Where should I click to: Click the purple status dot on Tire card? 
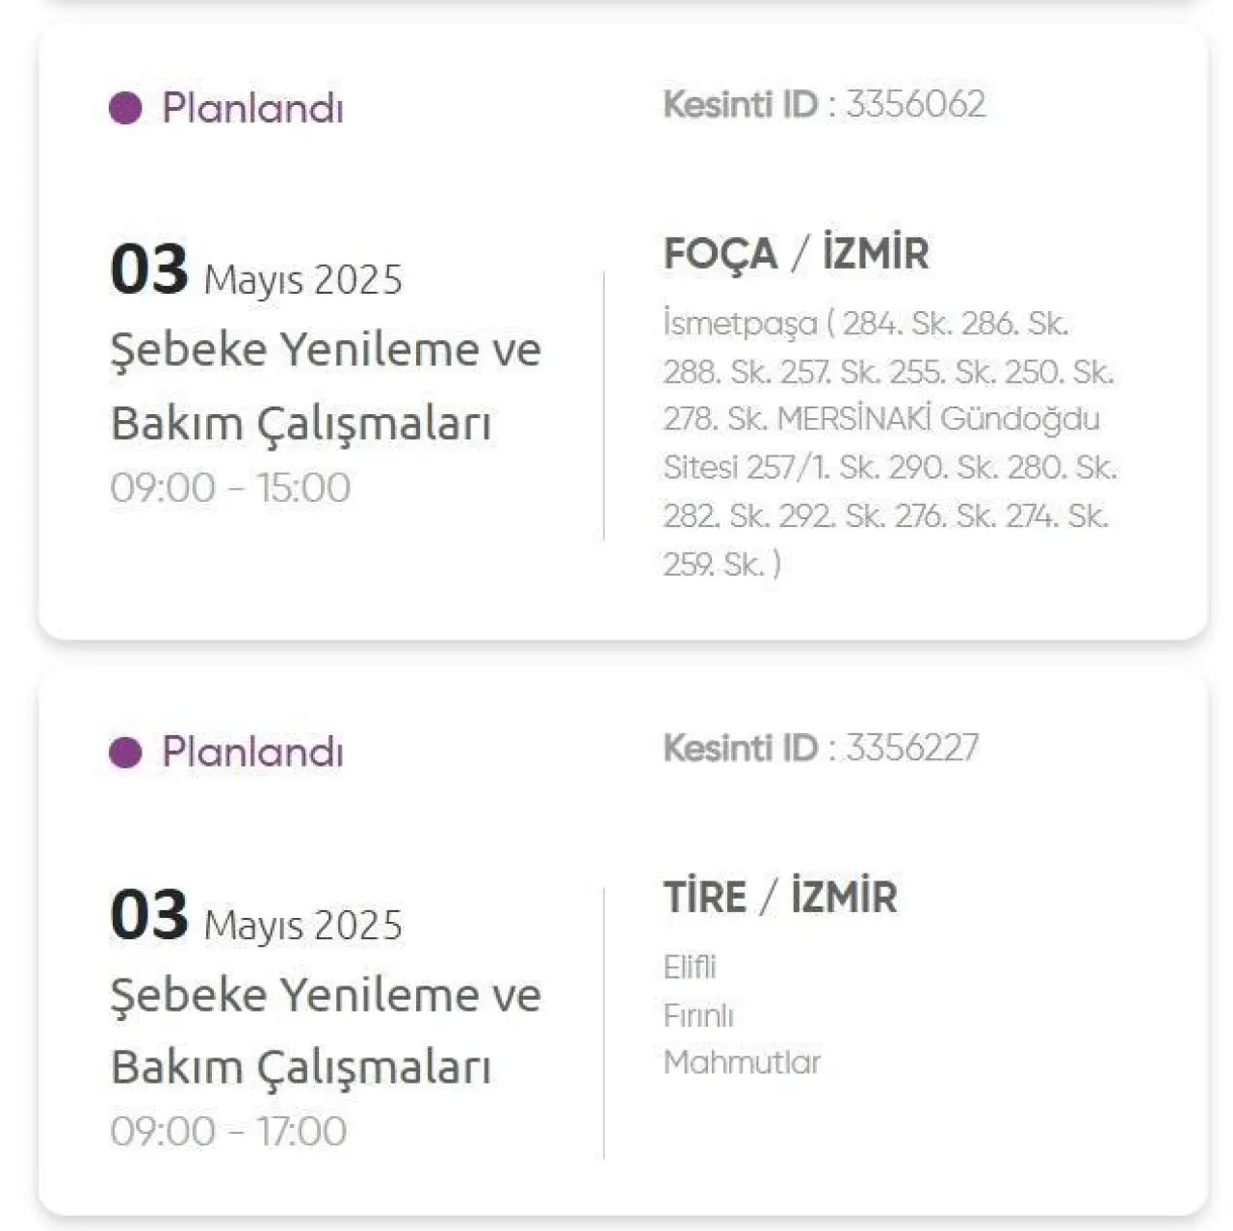pos(125,752)
